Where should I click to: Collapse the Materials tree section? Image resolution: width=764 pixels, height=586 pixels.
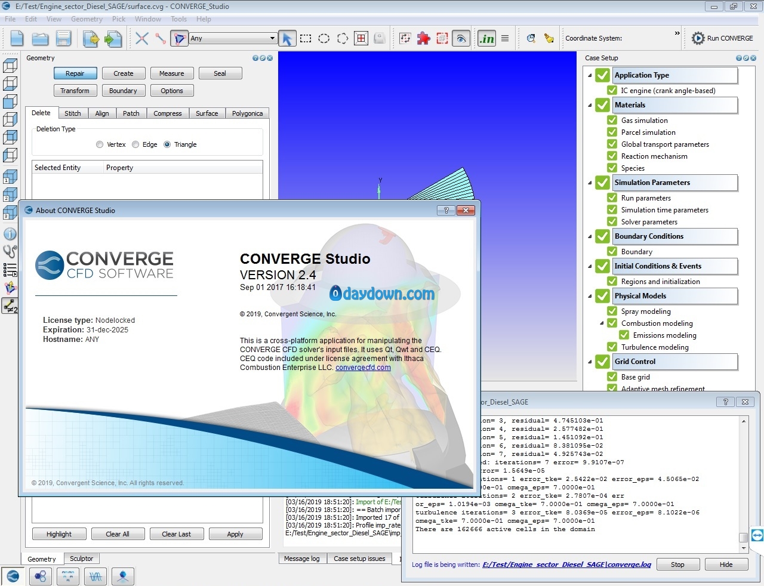(x=590, y=105)
